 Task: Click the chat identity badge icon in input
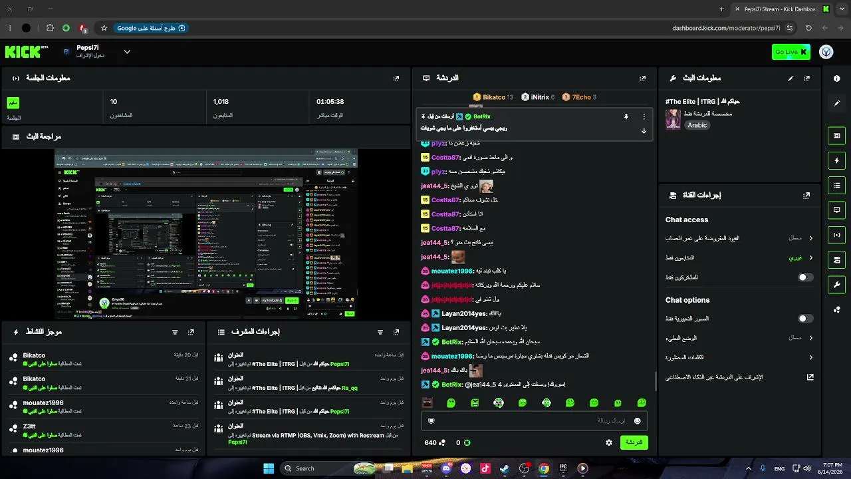pos(431,421)
